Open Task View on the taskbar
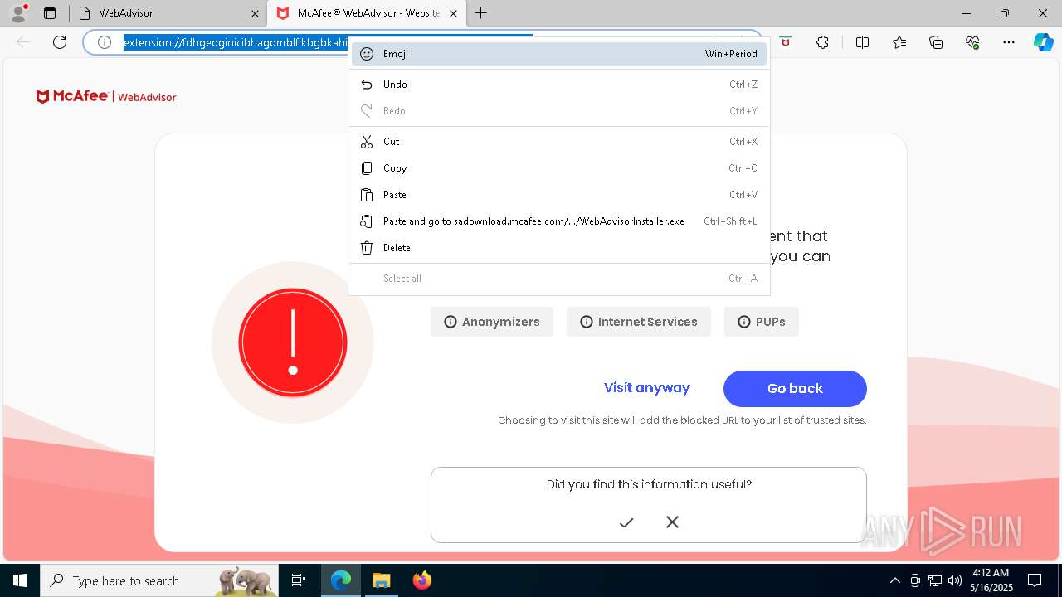 click(299, 580)
